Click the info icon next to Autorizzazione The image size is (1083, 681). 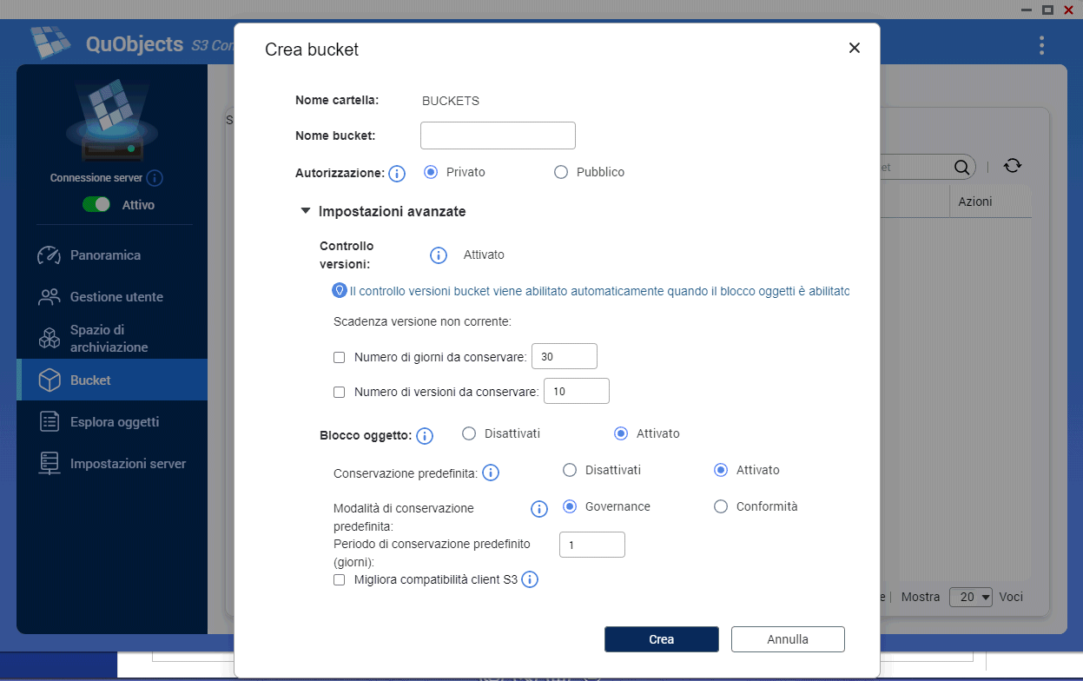point(397,174)
